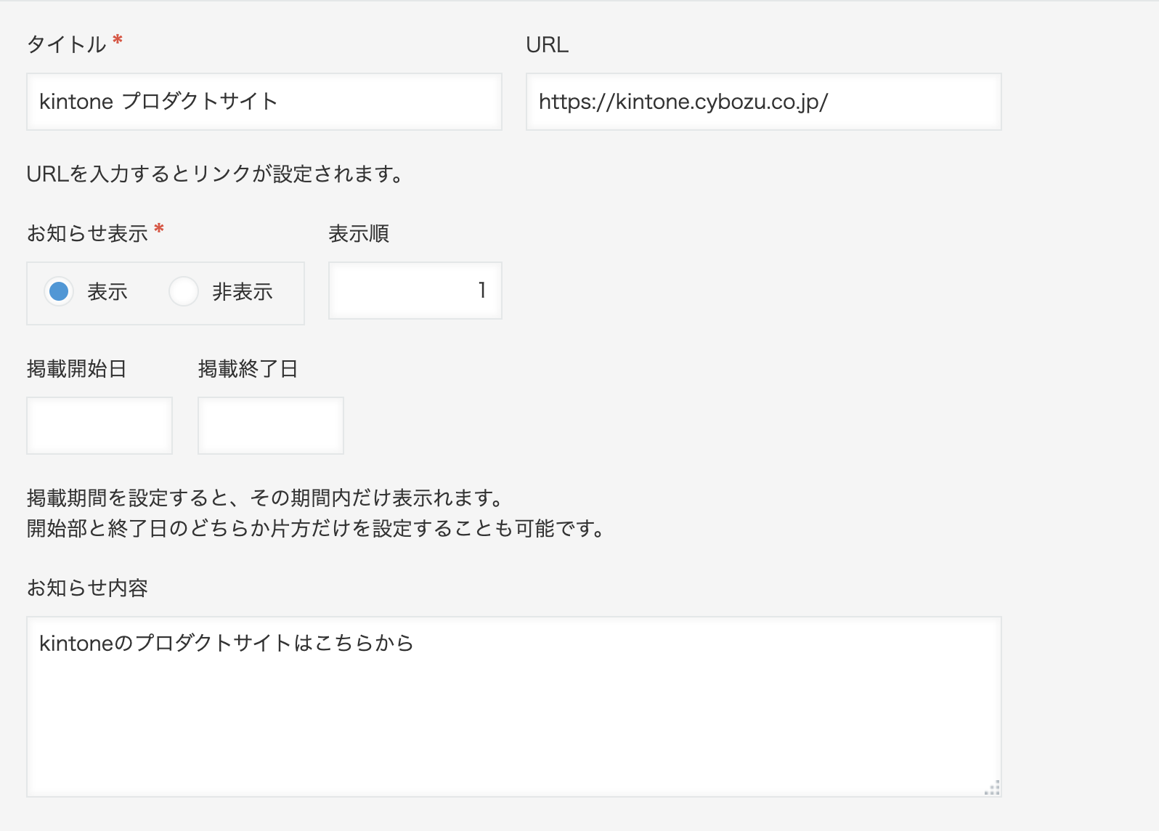
Task: Click the 掲載終了日 label
Action: (x=248, y=369)
